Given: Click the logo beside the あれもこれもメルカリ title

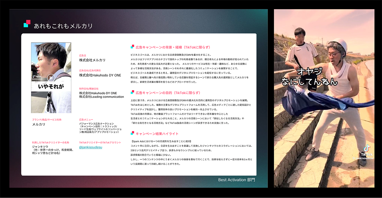Looking at the screenshot, I should [27, 24].
